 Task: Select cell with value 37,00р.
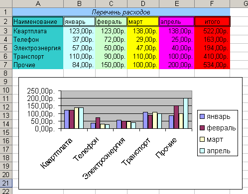pos(79,39)
